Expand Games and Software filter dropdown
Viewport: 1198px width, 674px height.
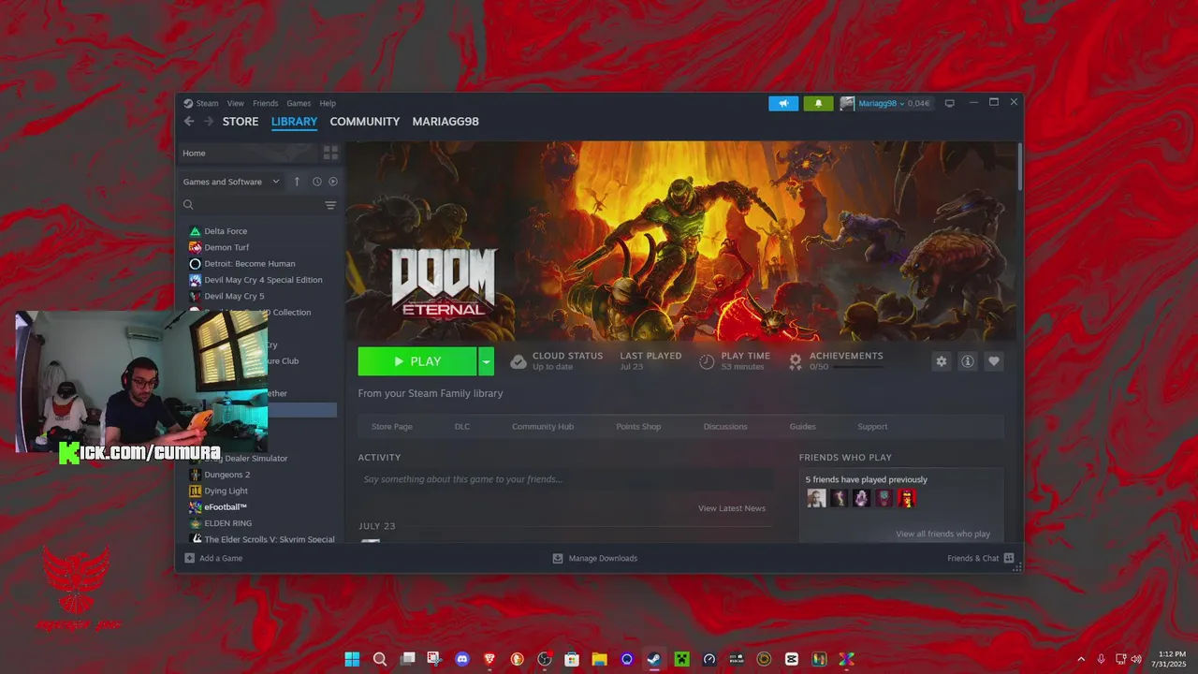tap(231, 182)
